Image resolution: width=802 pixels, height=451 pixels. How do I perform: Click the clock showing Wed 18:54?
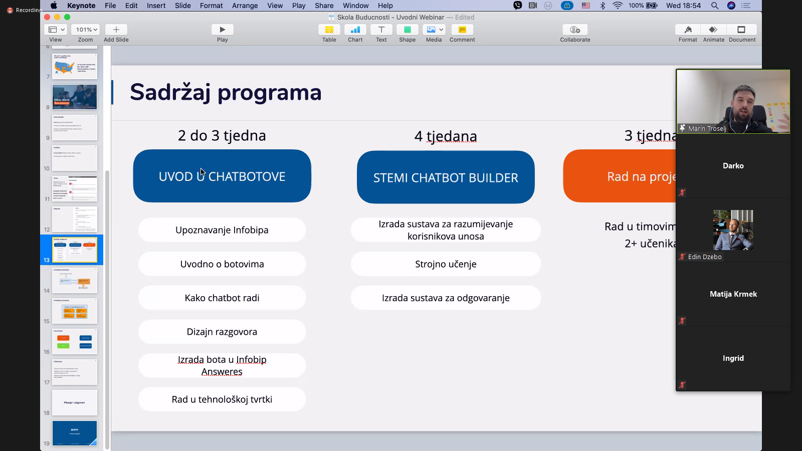pos(683,6)
